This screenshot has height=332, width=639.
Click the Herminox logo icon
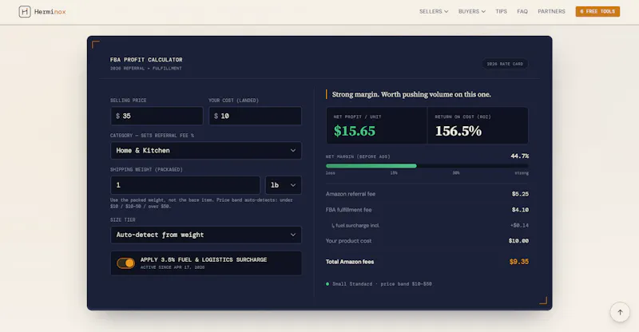click(x=25, y=11)
